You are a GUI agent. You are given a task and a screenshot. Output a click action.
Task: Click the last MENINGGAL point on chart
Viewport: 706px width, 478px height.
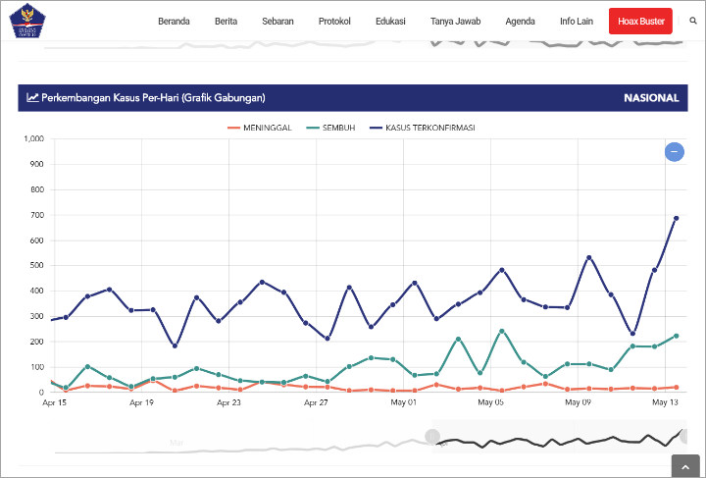(x=676, y=388)
